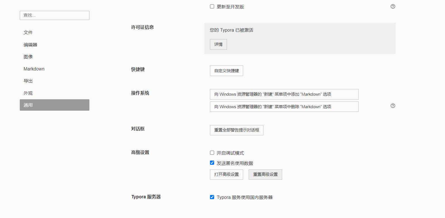Open the 文件 settings section
The image size is (445, 218).
[x=28, y=32]
